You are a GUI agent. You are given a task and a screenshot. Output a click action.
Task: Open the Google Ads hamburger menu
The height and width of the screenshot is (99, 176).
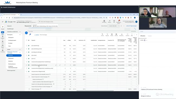(3, 22)
